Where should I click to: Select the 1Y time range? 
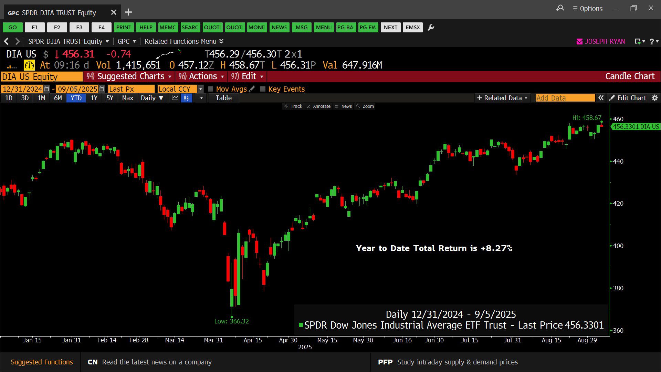click(x=94, y=98)
